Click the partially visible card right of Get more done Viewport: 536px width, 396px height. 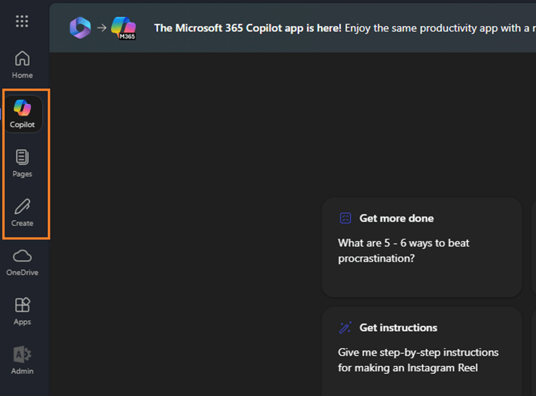[532, 247]
